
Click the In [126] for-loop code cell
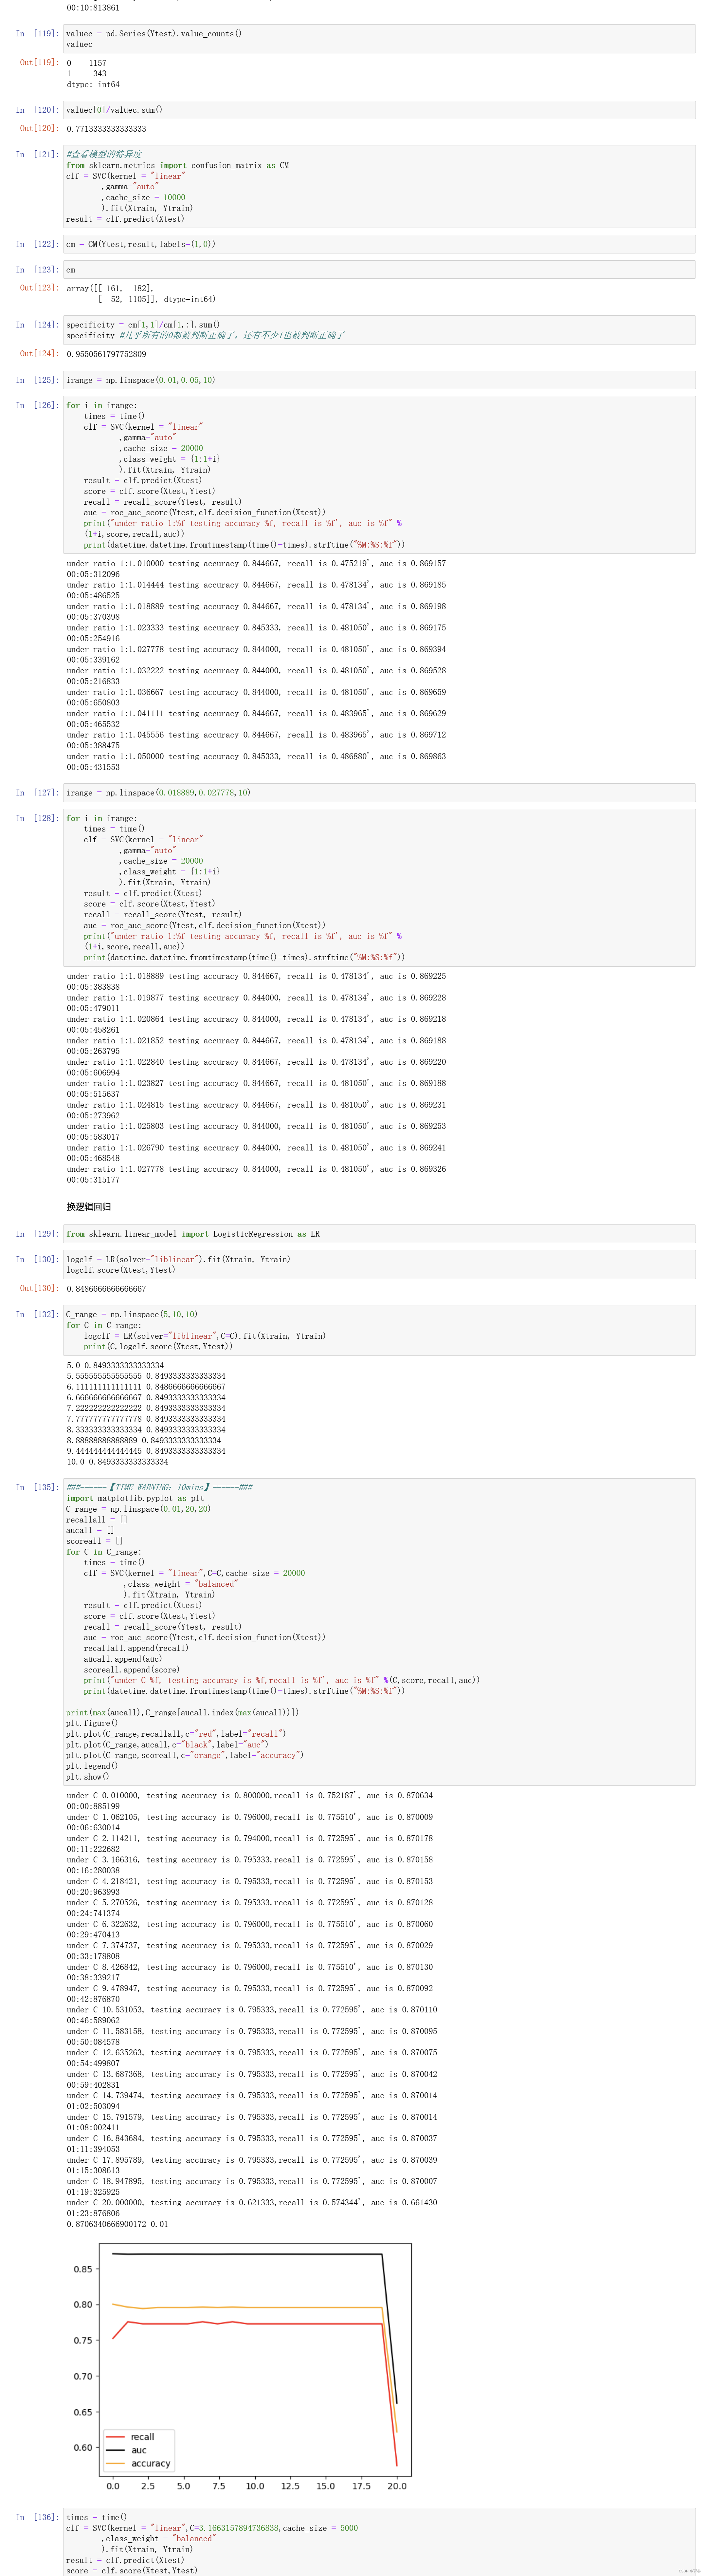(x=379, y=475)
